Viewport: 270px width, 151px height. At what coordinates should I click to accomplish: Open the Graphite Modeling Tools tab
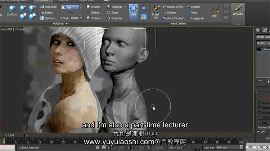[14, 1]
